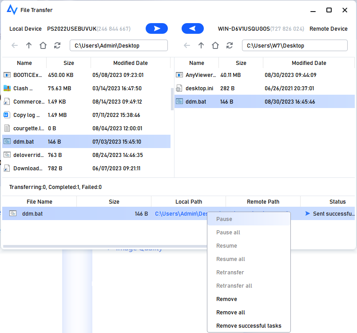Click the send-to-remote blue arrow button
Screen dimensions: 357x333
pos(157,28)
